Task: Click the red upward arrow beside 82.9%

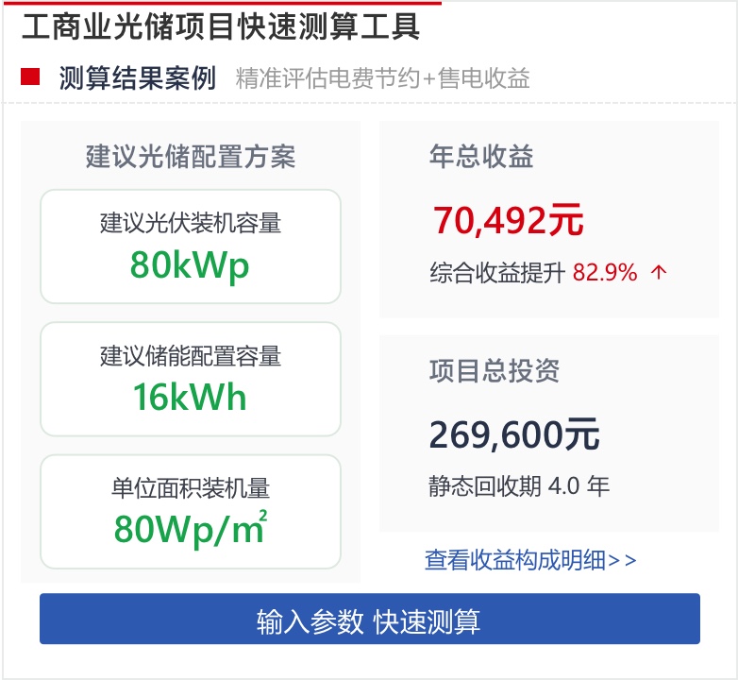Action: [659, 273]
